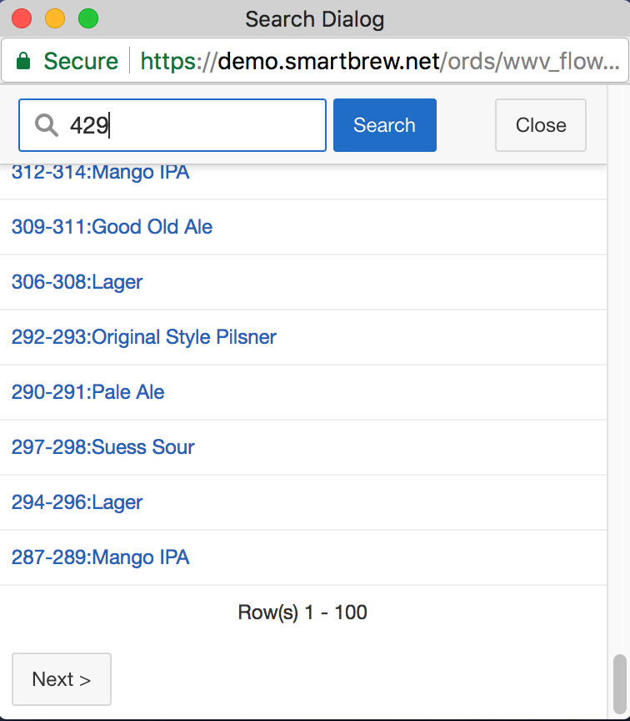
Task: Close window with red button
Action: pos(22,18)
